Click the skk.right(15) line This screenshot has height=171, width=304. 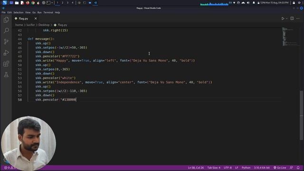click(x=56, y=30)
